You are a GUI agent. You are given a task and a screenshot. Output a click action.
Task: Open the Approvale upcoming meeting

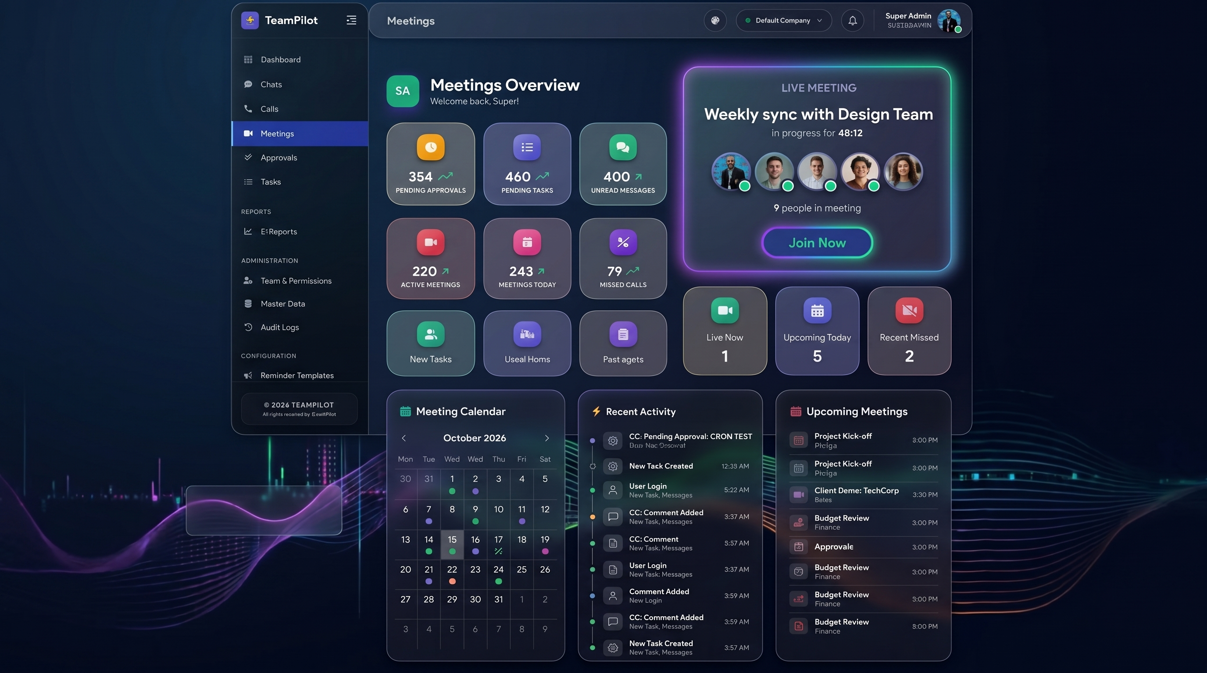tap(863, 547)
